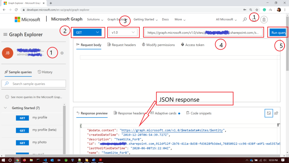Open See more queries in Microsoft Graph link
The width and height of the screenshot is (289, 163).
pyautogui.click(x=36, y=97)
